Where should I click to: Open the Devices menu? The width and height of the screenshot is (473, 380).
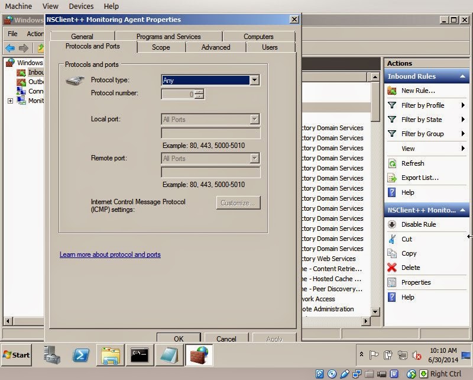click(x=81, y=6)
